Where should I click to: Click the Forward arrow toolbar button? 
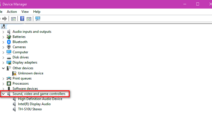[x=5, y=19]
